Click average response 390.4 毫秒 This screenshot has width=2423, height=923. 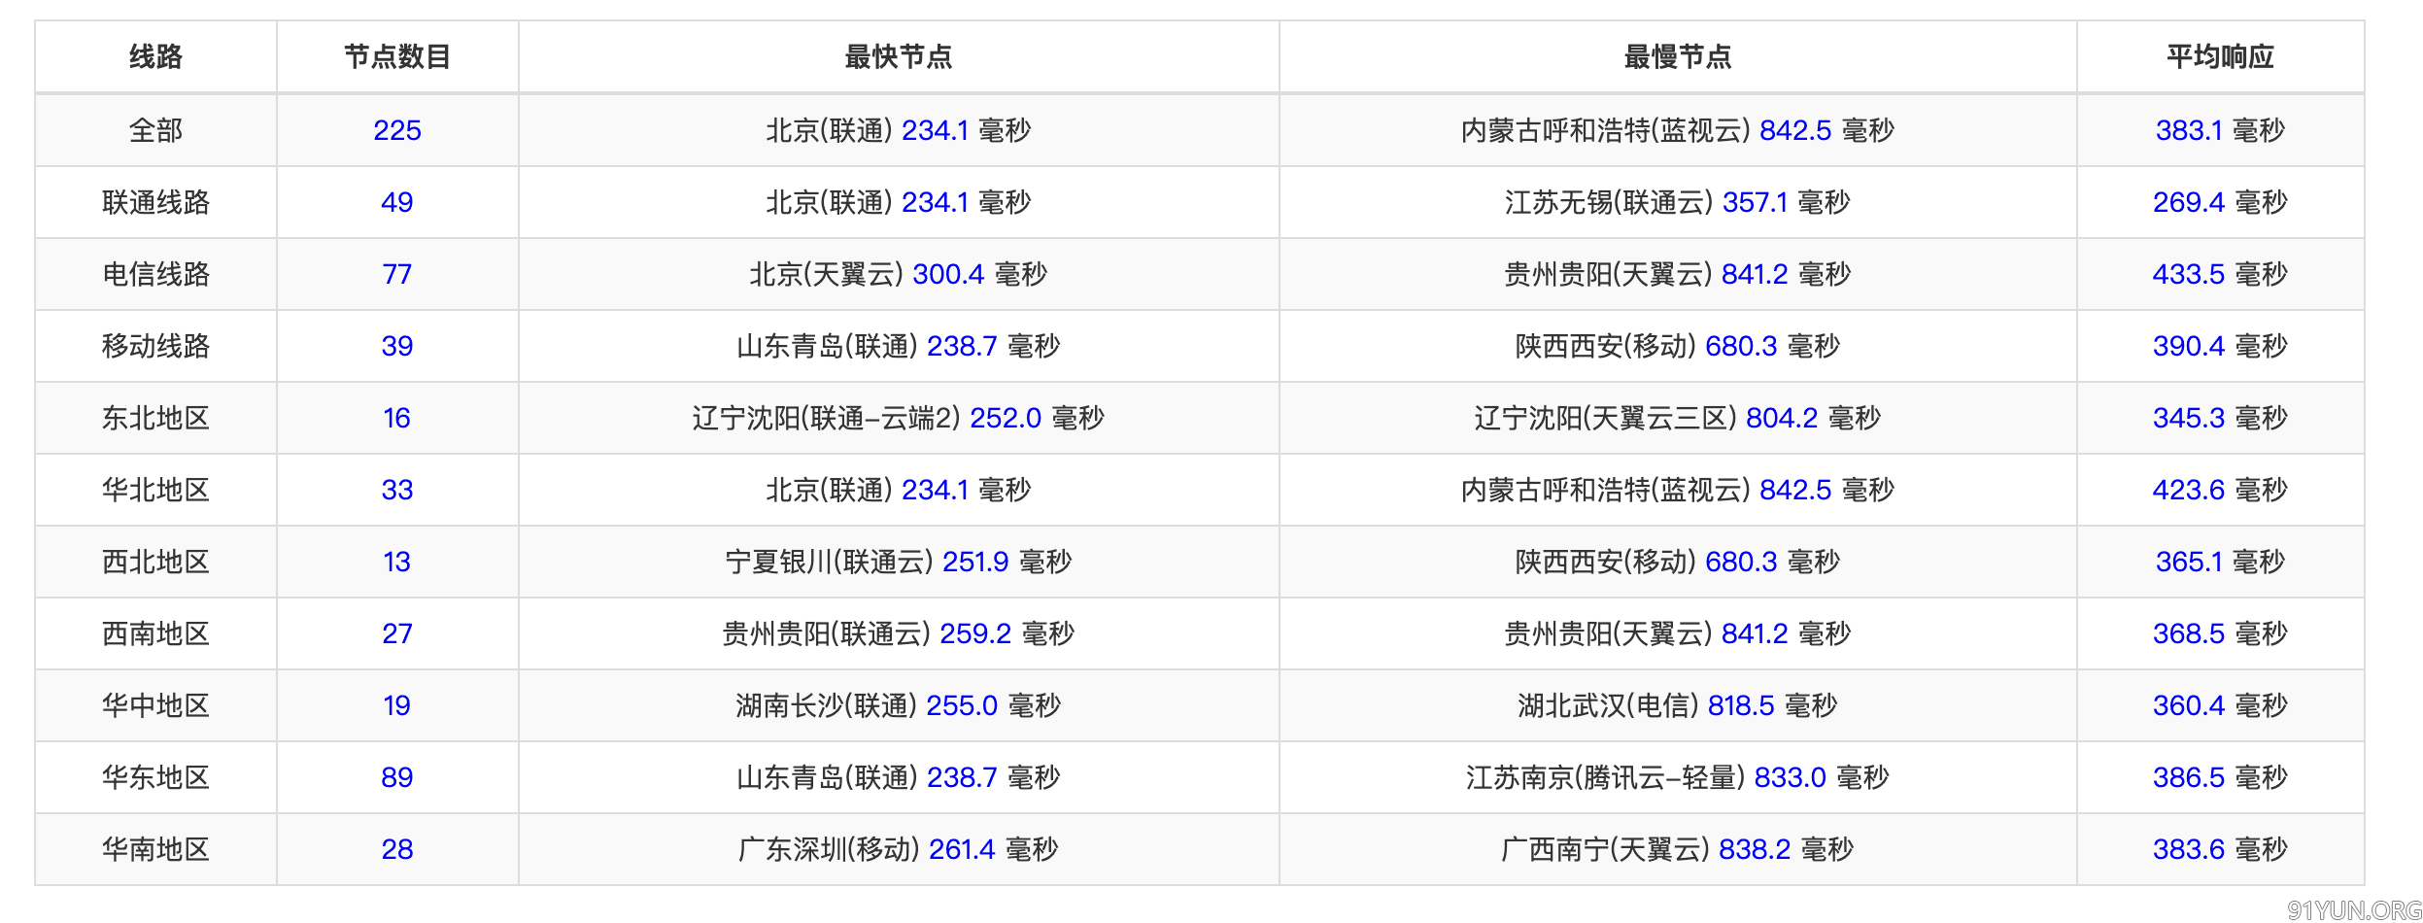[2220, 346]
